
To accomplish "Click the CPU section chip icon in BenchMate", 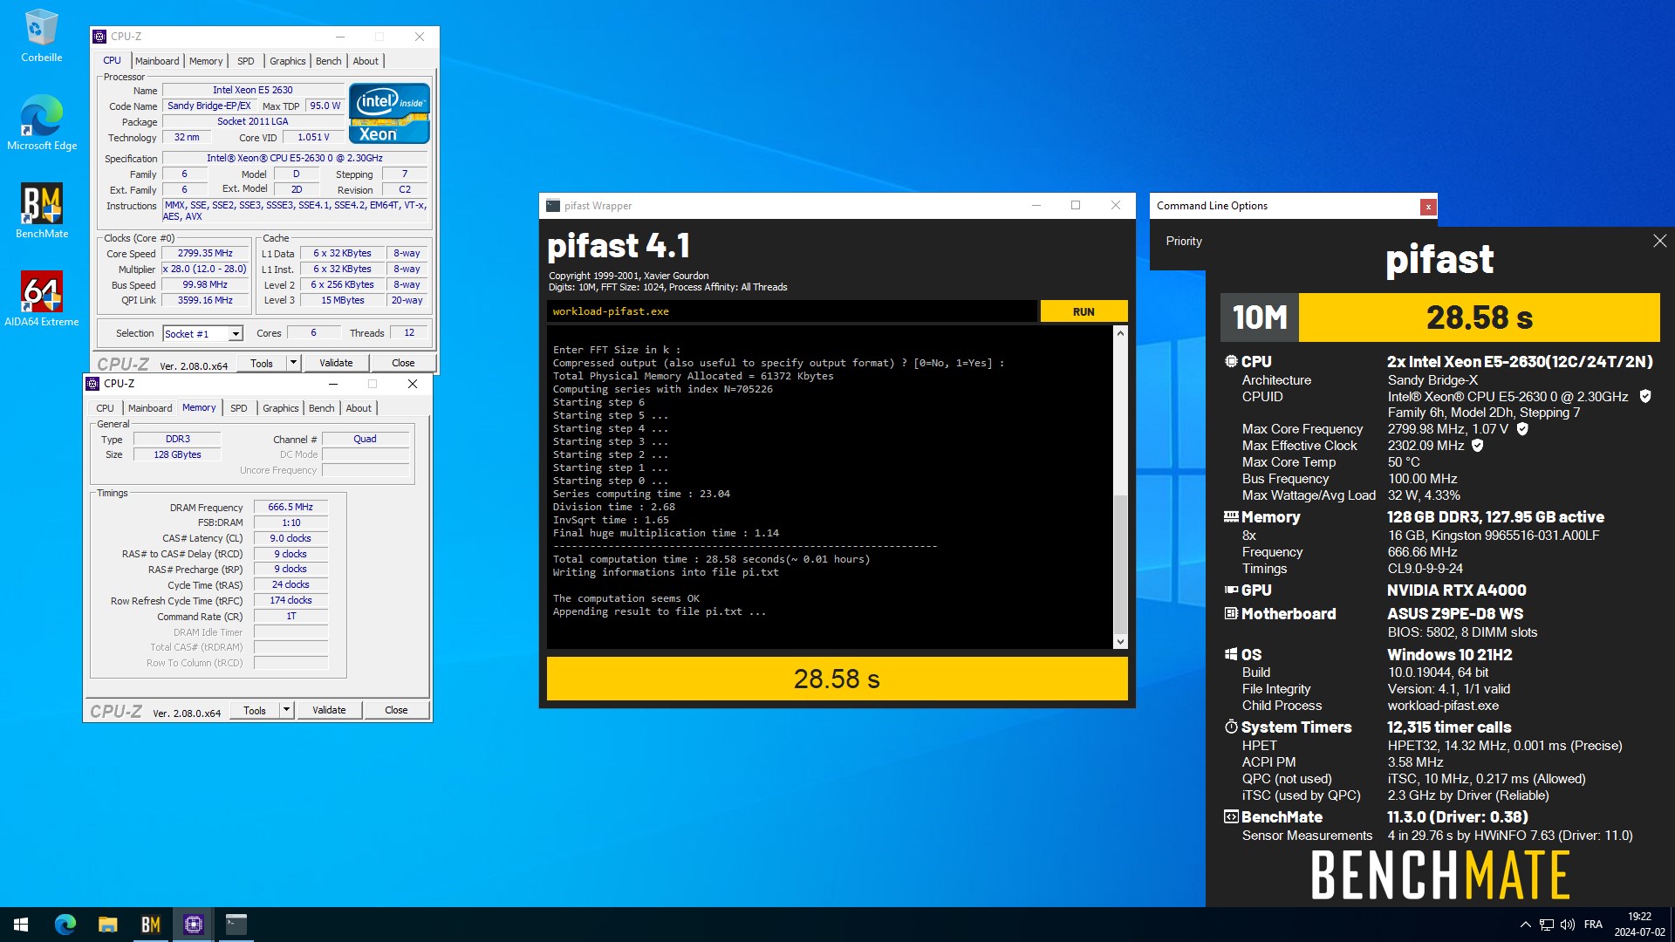I will (x=1231, y=361).
